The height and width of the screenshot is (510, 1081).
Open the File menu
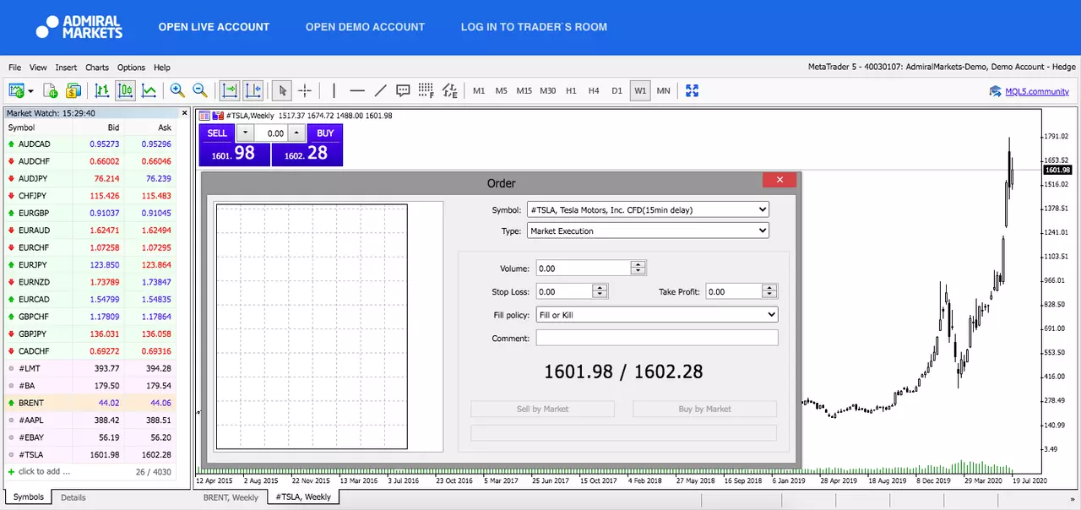click(x=14, y=68)
